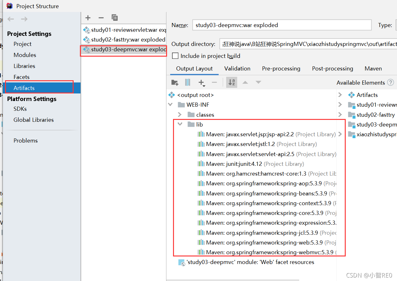Image resolution: width=397 pixels, height=281 pixels.
Task: Select spring-webmvc:5.3.9 library row
Action: click(x=267, y=252)
